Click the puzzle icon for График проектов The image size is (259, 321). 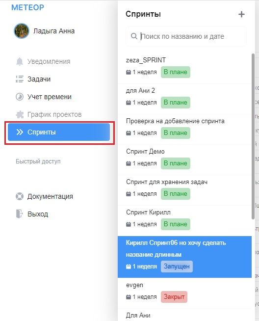click(20, 114)
